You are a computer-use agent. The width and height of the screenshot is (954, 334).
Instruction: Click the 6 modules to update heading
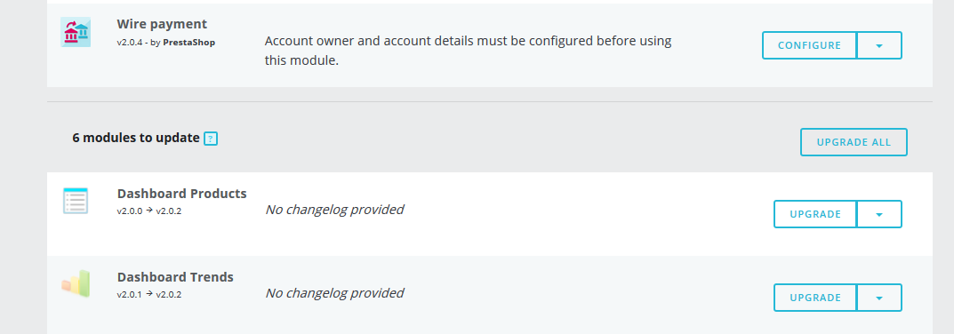[136, 138]
